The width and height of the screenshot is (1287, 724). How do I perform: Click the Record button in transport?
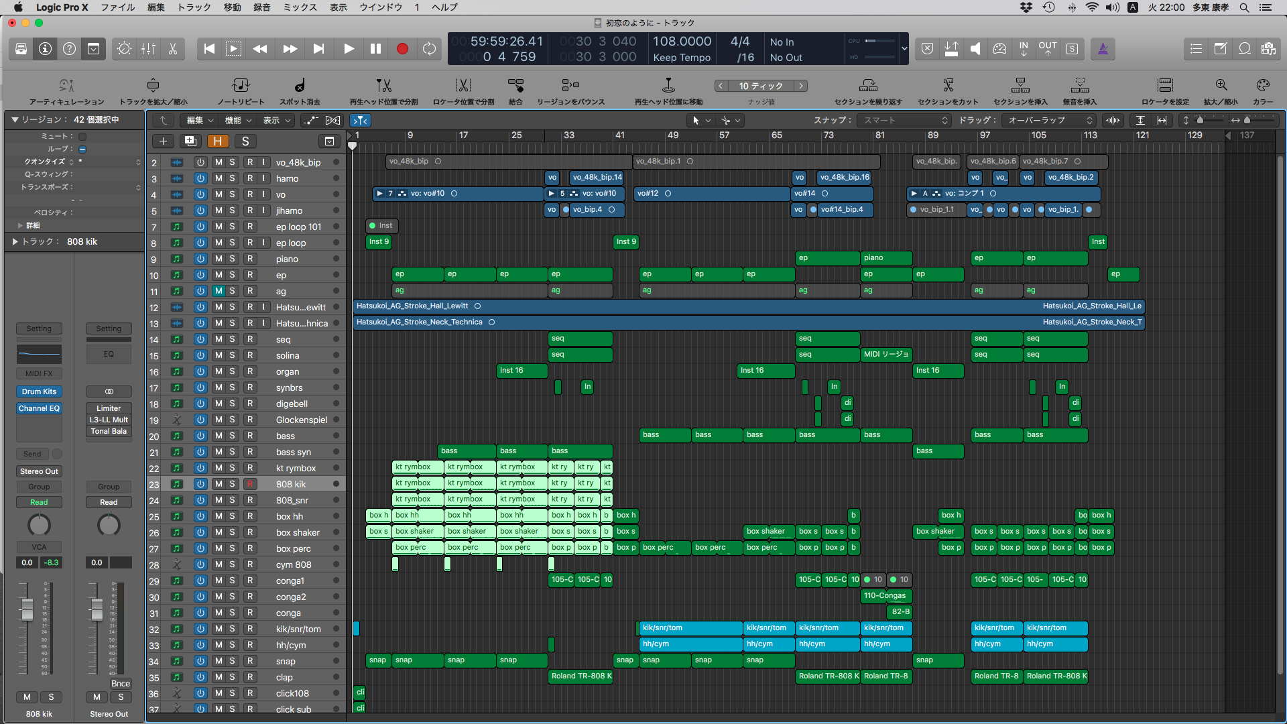[402, 49]
